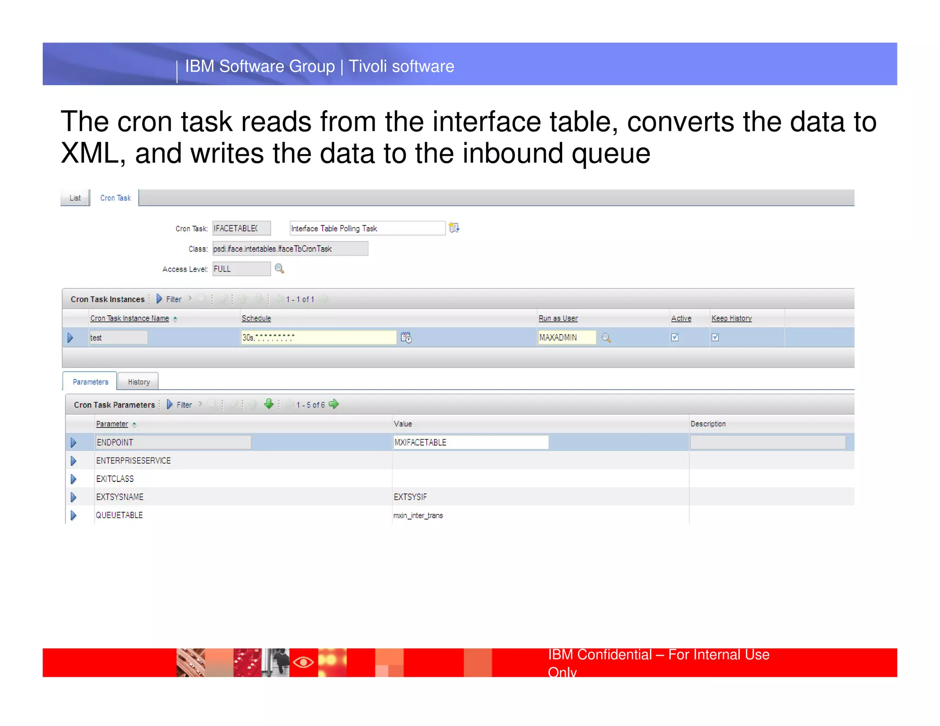Sort by Keep History column header
Screen dimensions: 940x726
coord(732,318)
